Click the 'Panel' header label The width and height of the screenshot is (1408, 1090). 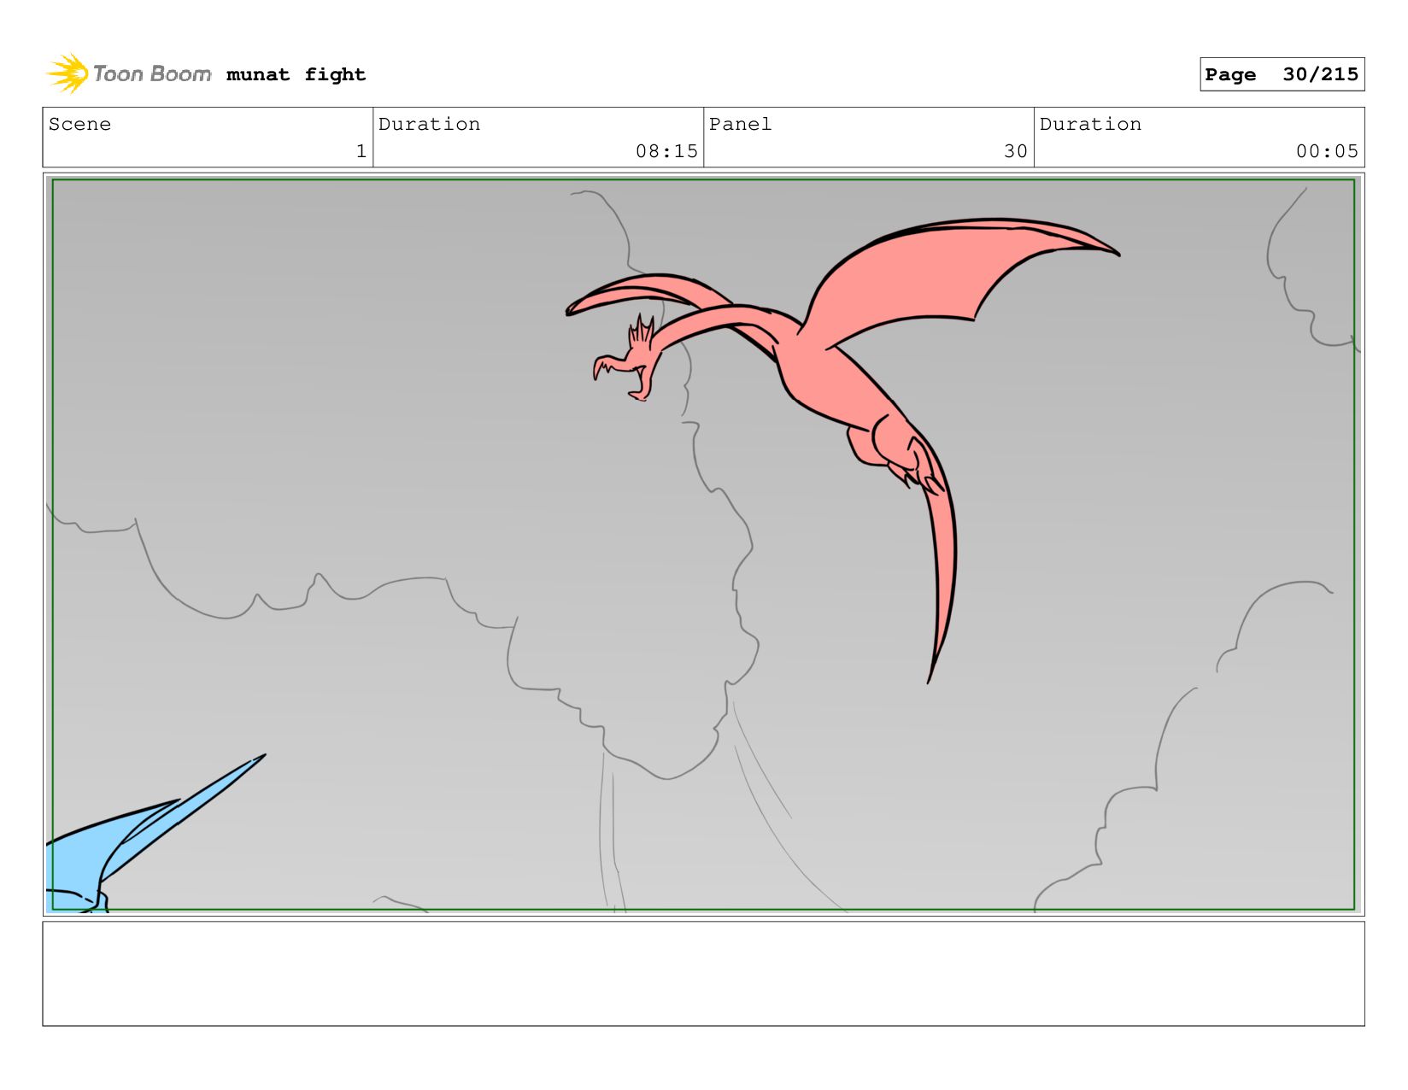[740, 124]
